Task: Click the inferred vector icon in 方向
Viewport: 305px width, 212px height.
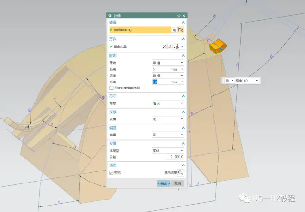Action: tap(177, 47)
